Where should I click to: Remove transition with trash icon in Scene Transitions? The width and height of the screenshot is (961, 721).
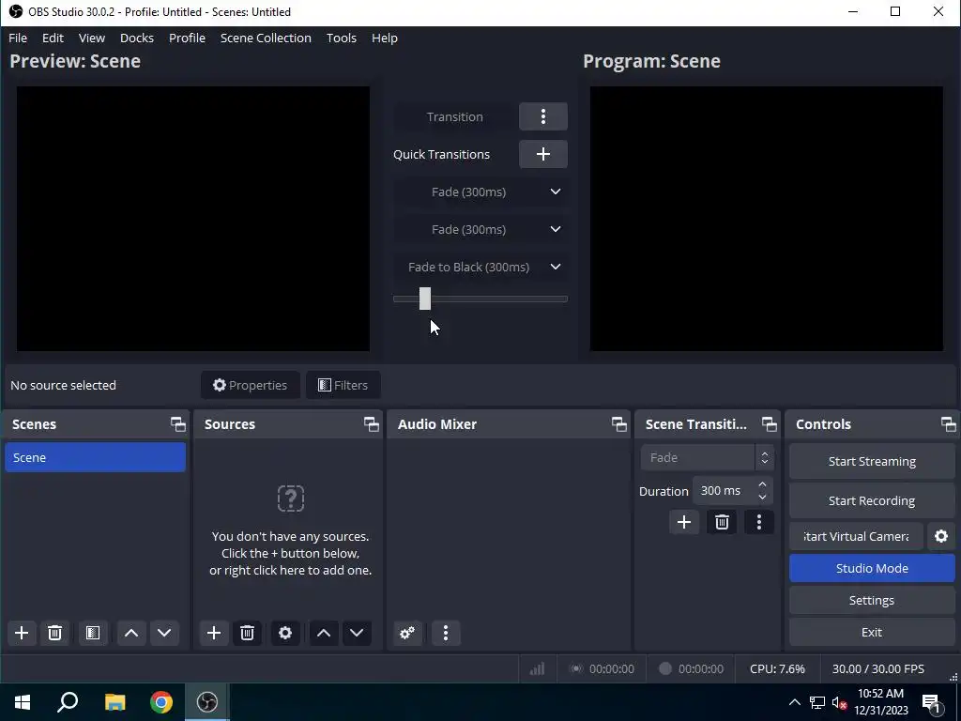[x=722, y=522]
